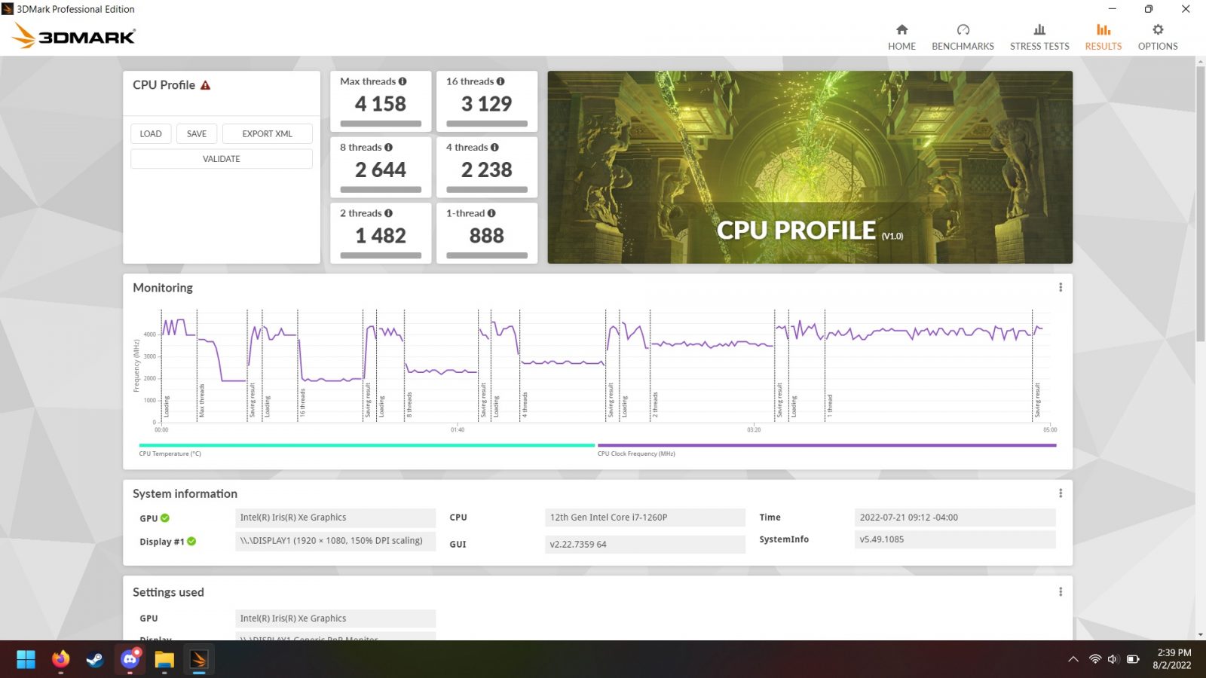This screenshot has width=1206, height=678.
Task: Click the vertical scrollbar thumb
Action: click(1200, 203)
